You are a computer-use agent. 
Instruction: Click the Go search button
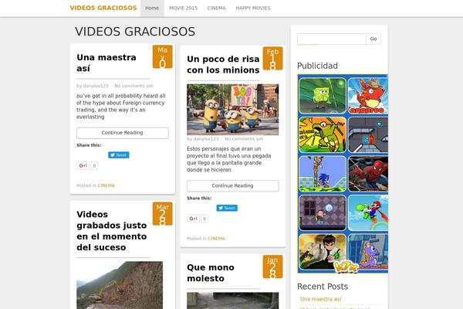[373, 39]
